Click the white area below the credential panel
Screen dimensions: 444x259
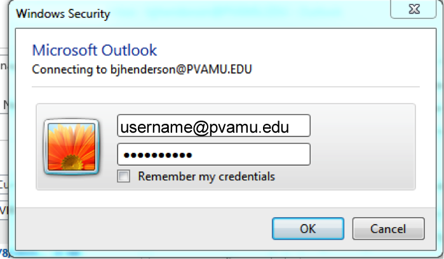point(225,199)
